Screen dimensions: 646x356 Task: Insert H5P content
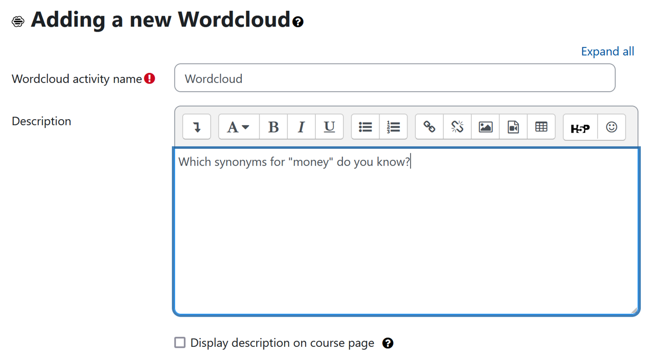coord(580,127)
